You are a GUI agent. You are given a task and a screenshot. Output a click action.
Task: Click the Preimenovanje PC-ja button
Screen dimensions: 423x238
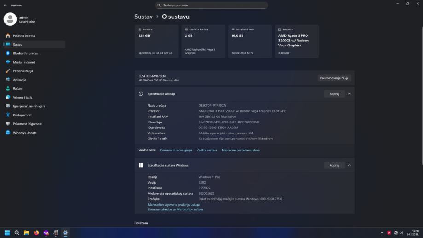coord(334,78)
